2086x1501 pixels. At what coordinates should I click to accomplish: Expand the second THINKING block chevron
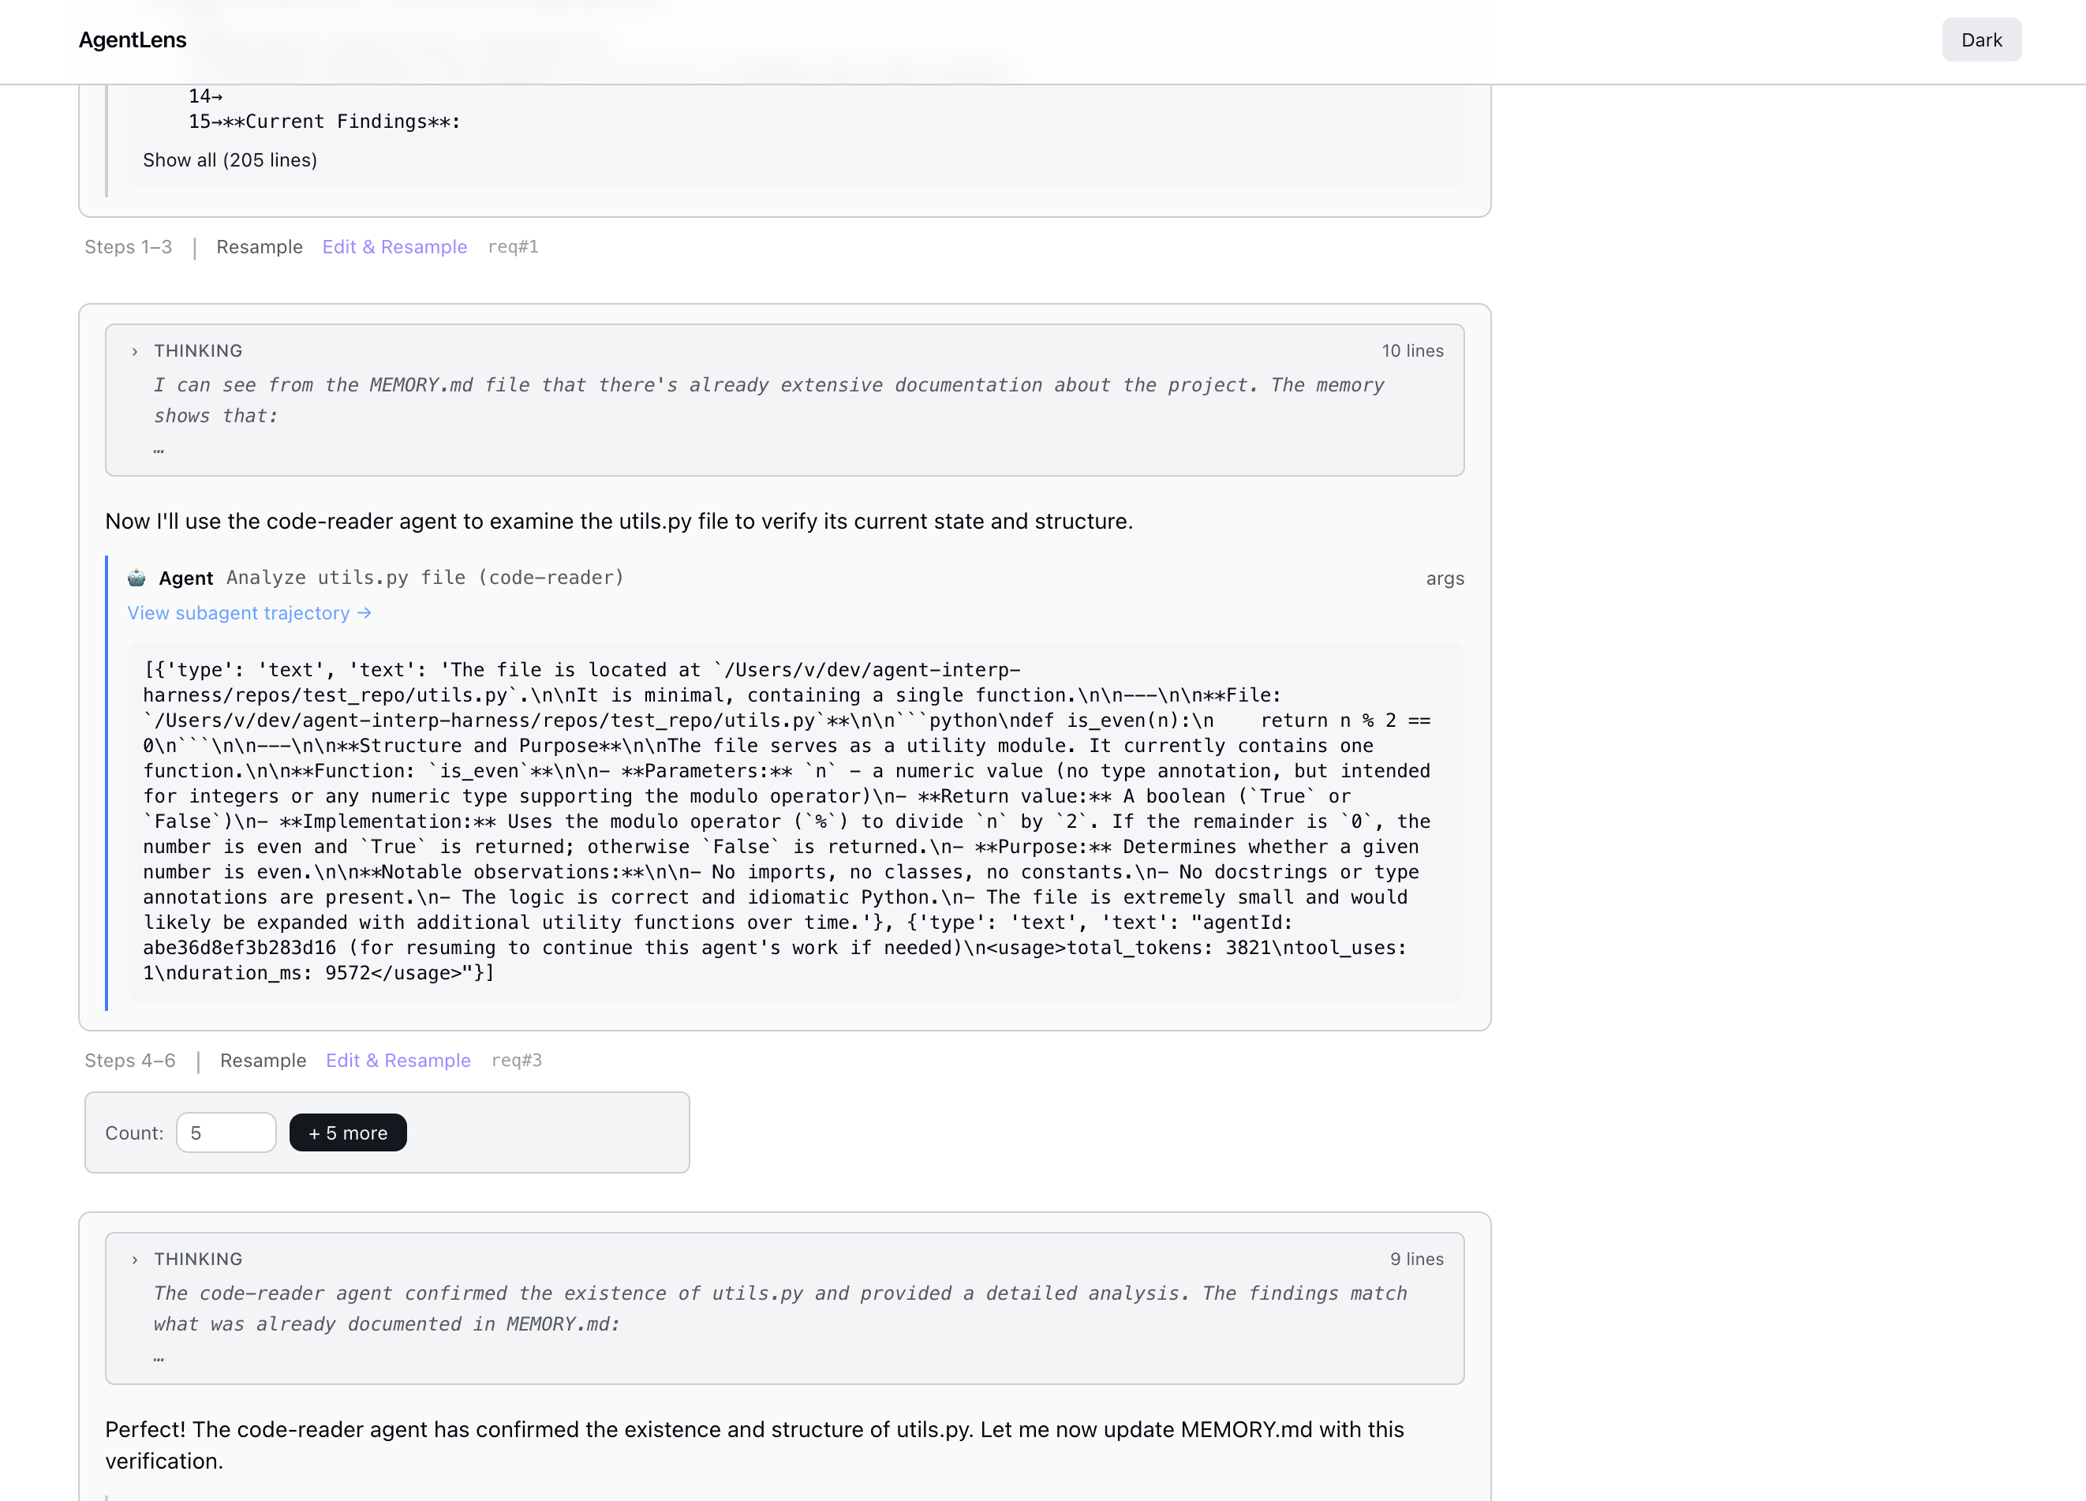(134, 1259)
